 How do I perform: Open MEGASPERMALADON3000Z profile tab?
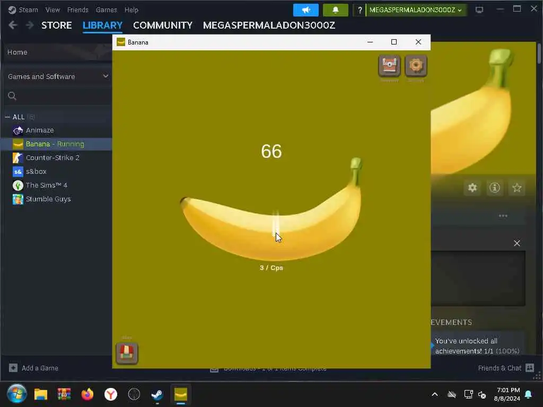[x=269, y=25]
